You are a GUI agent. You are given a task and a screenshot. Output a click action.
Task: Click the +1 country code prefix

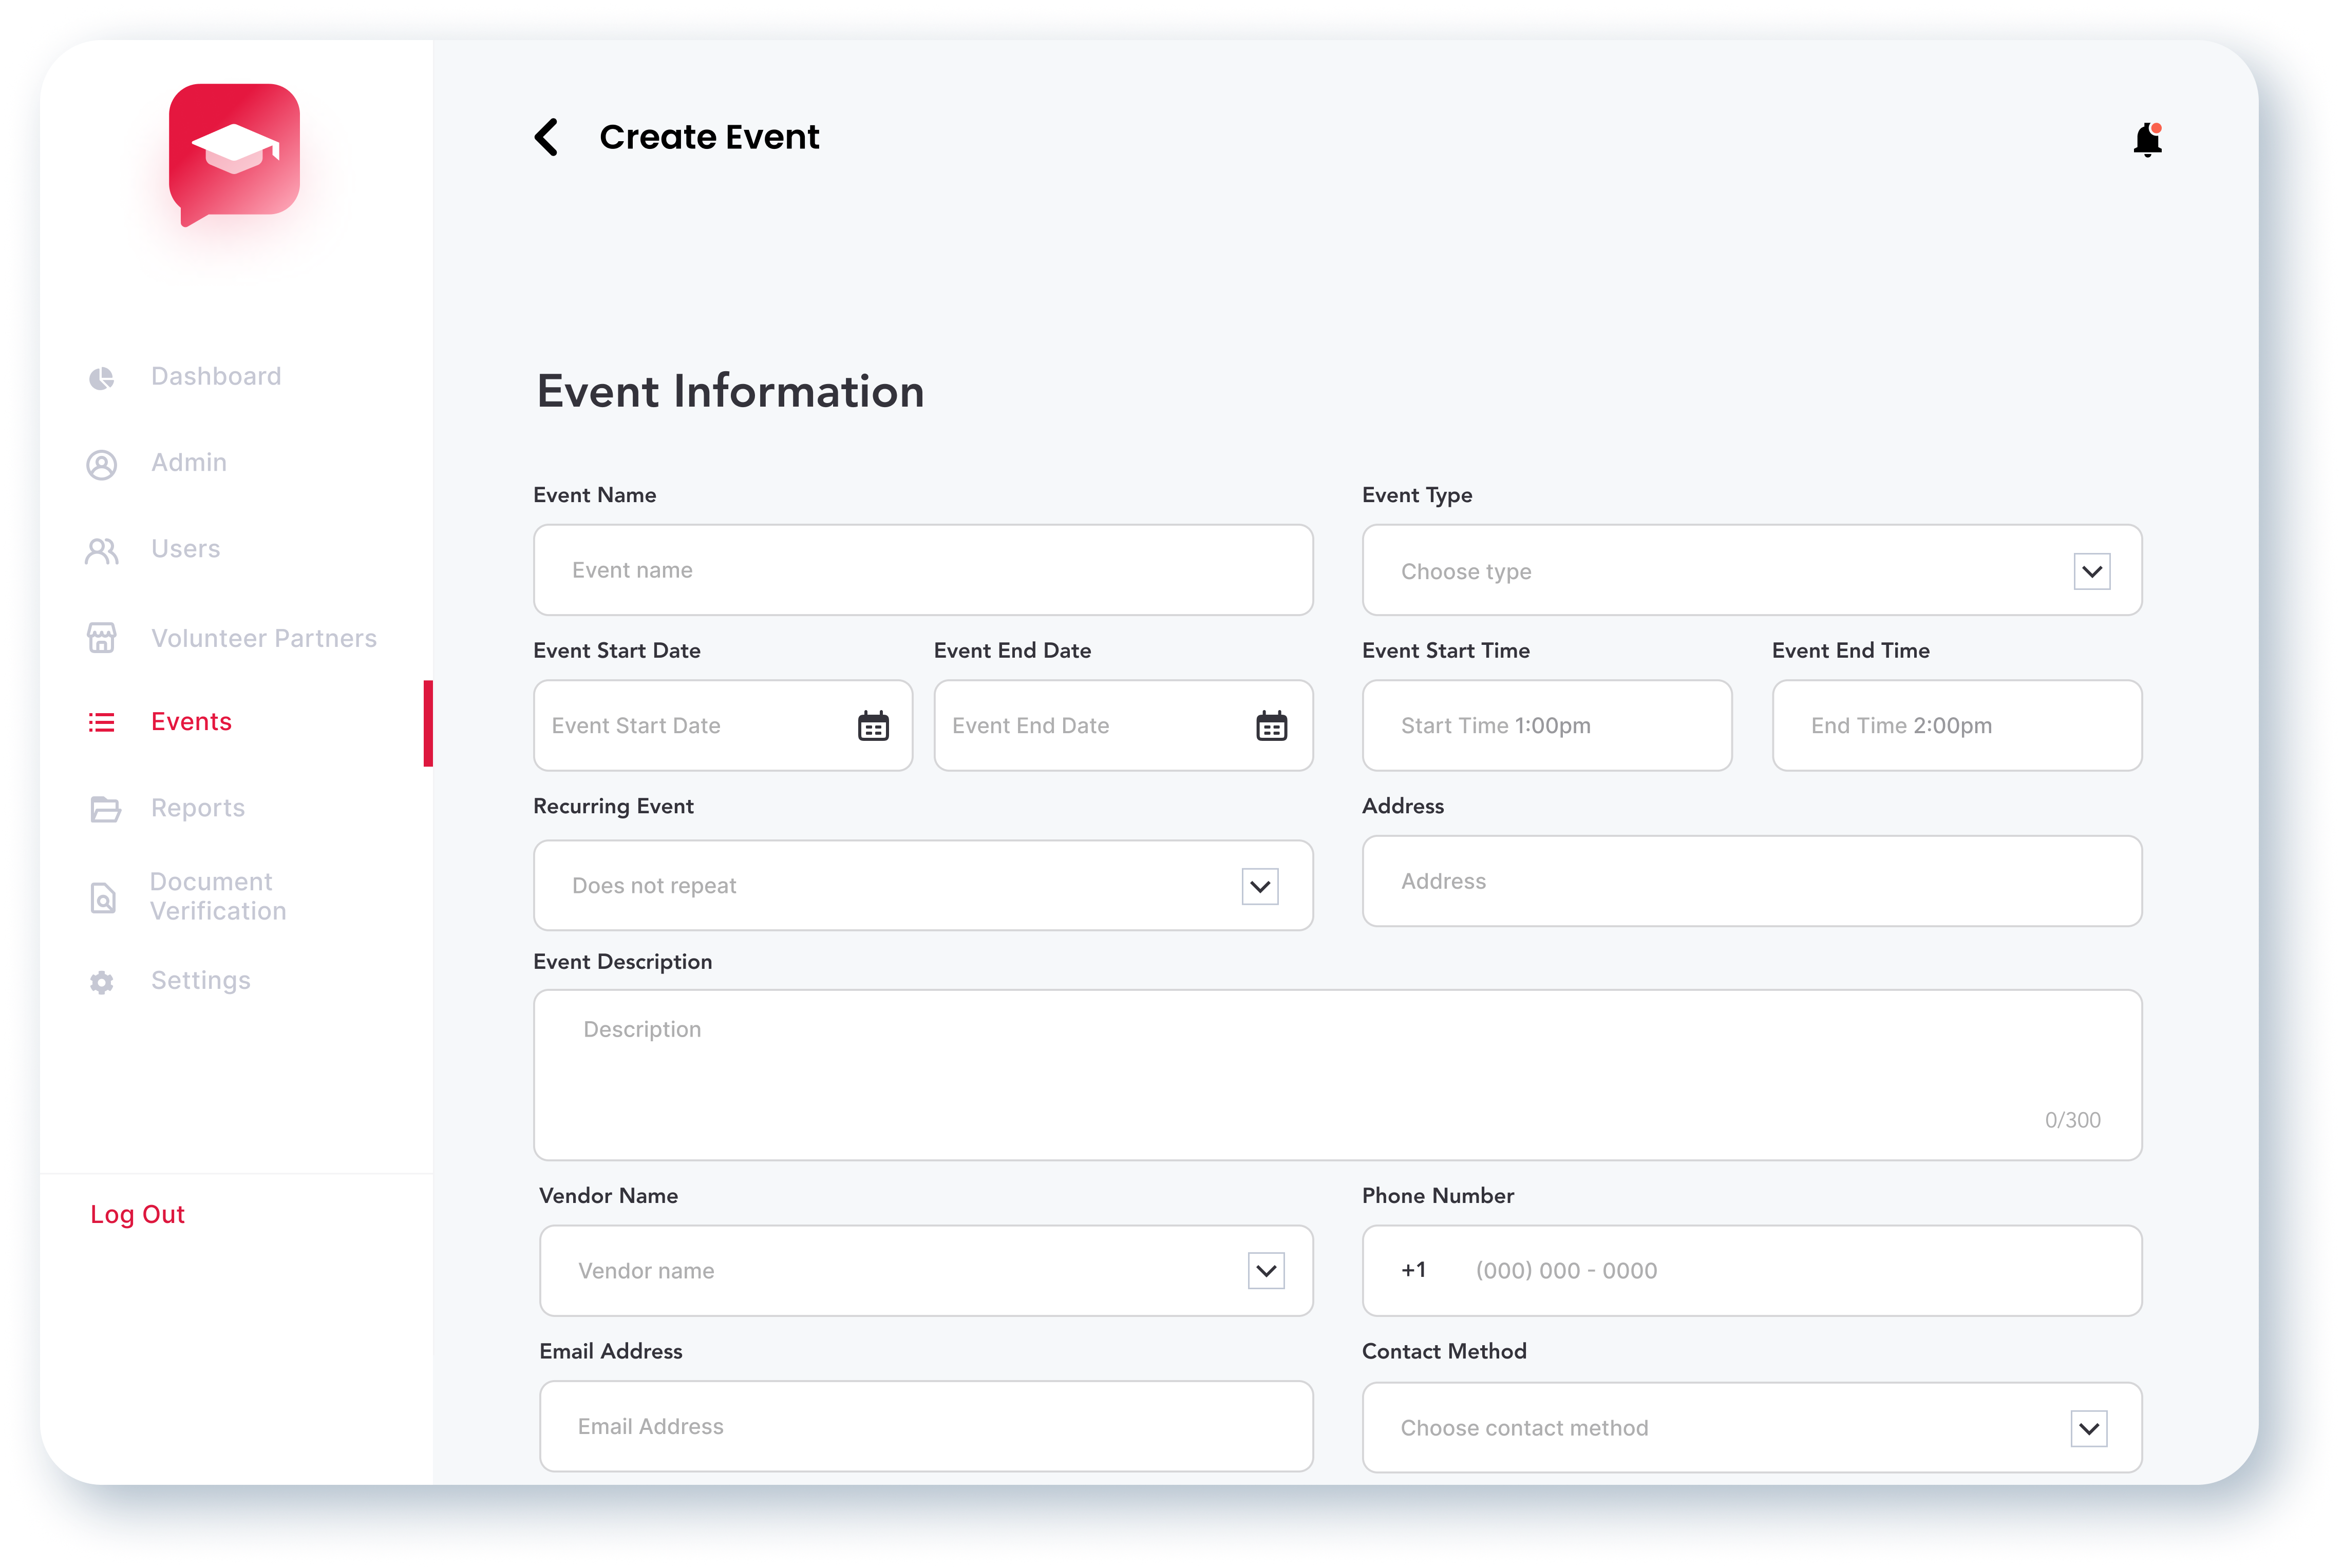1412,1270
